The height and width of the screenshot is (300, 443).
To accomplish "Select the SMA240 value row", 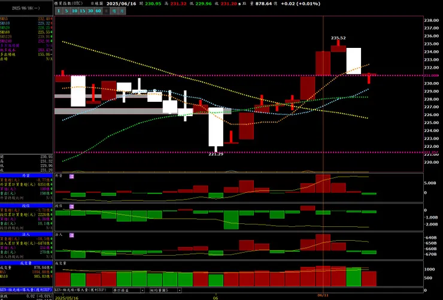I will tap(26, 41).
